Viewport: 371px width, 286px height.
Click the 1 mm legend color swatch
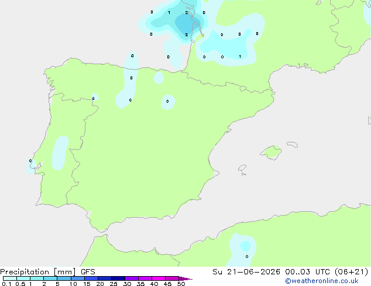pyautogui.click(x=37, y=278)
